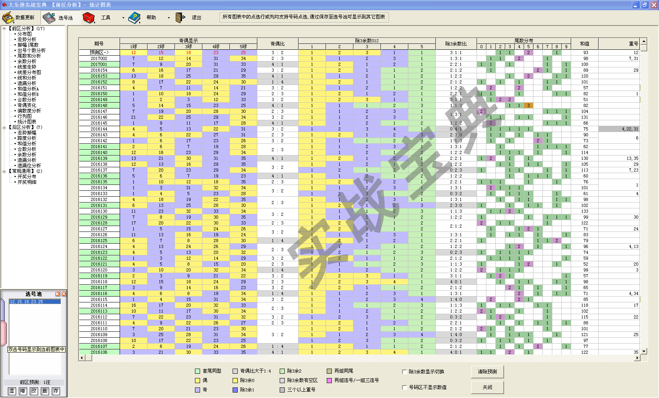
Task: Click the 除3余1 blue legend swatch
Action: [x=235, y=390]
